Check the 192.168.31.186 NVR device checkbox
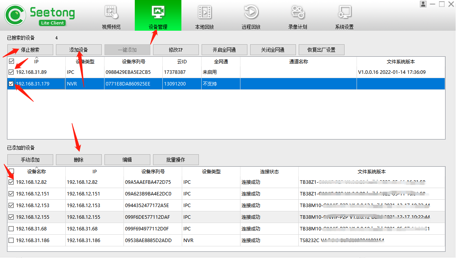The width and height of the screenshot is (456, 258). tap(11, 241)
